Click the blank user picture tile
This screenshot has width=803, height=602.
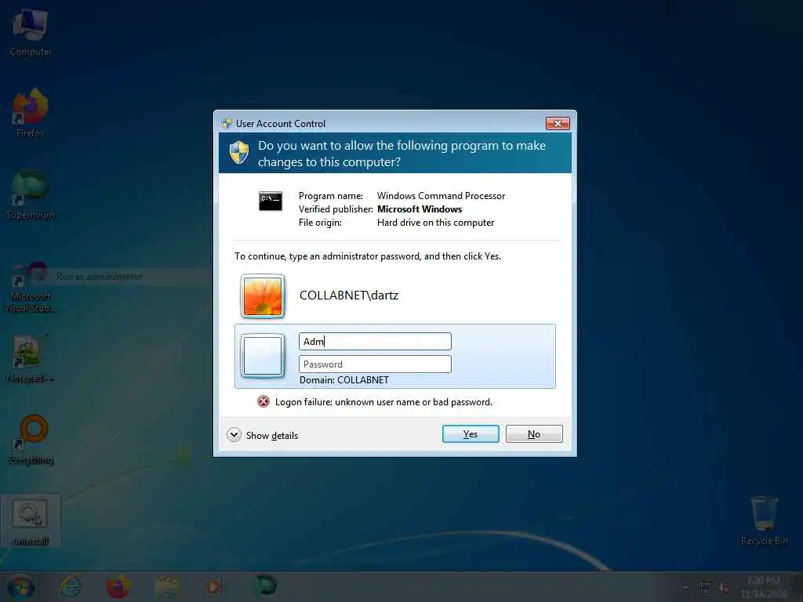pos(263,356)
